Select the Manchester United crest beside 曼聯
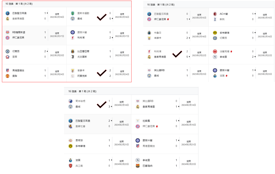Image resolution: width=275 pixels, height=174 pixels. [x=7, y=76]
